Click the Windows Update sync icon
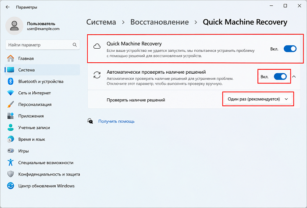 11,186
